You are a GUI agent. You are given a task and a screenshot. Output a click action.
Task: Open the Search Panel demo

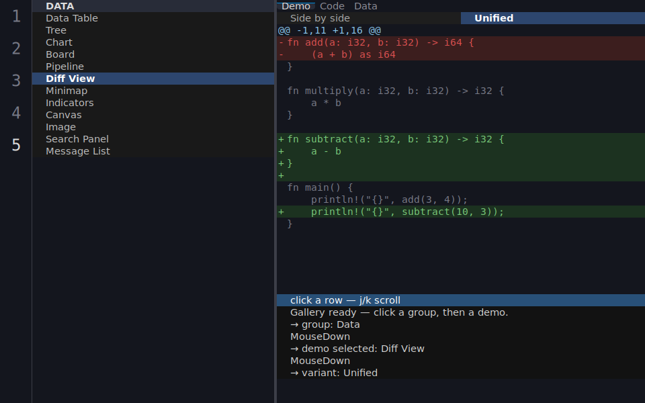click(x=153, y=139)
